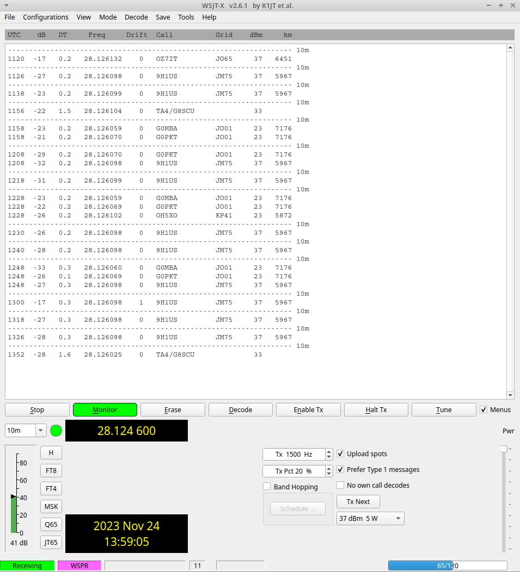Click the green receive-status indicator beside the band selector

56,431
